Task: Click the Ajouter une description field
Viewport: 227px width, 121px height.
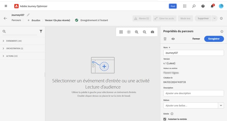Action: pos(194,93)
